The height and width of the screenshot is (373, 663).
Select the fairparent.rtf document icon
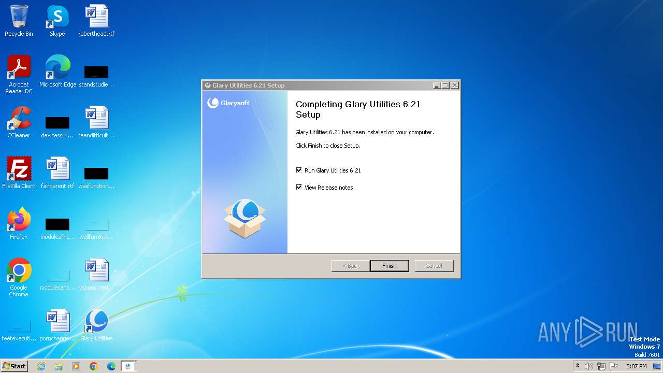point(57,173)
